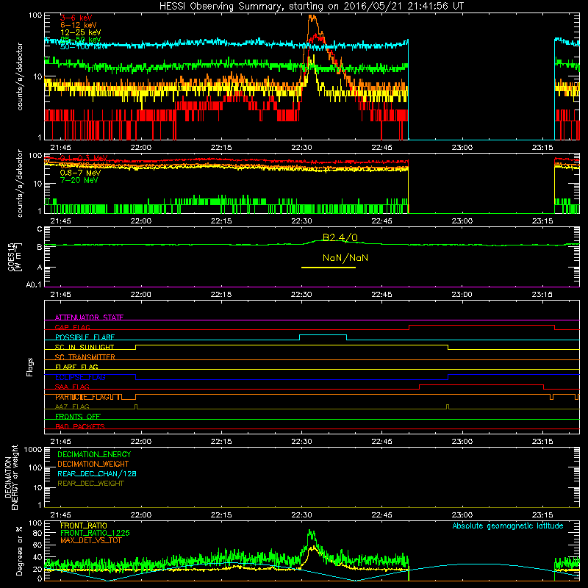Image resolution: width=588 pixels, height=588 pixels.
Task: Click the "22:00" tick label under the decimation panel
Action: point(141,515)
